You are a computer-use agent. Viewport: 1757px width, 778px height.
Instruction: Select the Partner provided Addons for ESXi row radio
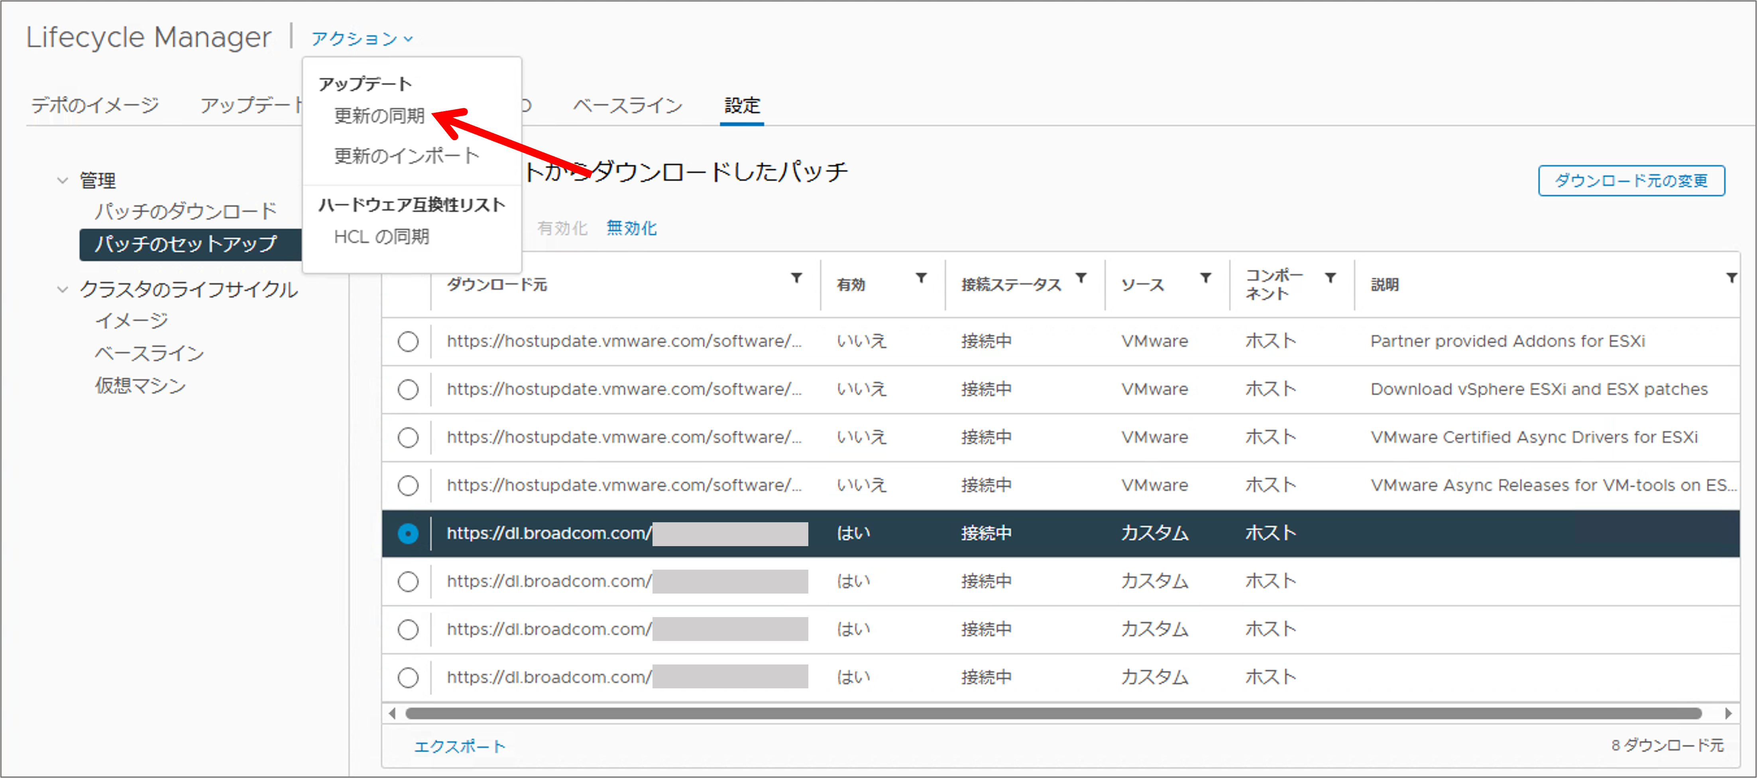point(408,341)
